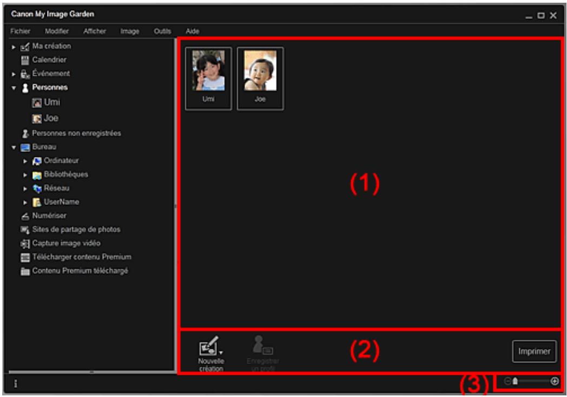The image size is (567, 397).
Task: Select the Umi person thumbnail
Action: 208,78
